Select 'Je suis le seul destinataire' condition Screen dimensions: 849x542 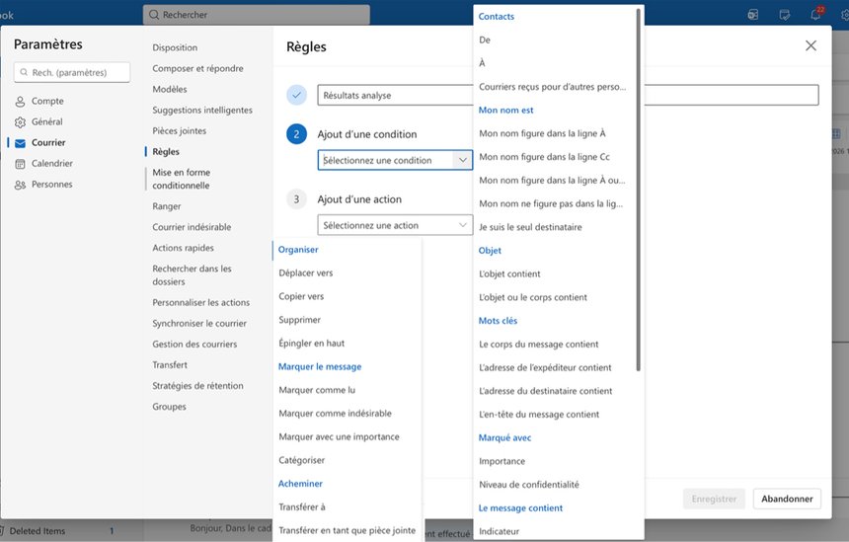coord(530,227)
